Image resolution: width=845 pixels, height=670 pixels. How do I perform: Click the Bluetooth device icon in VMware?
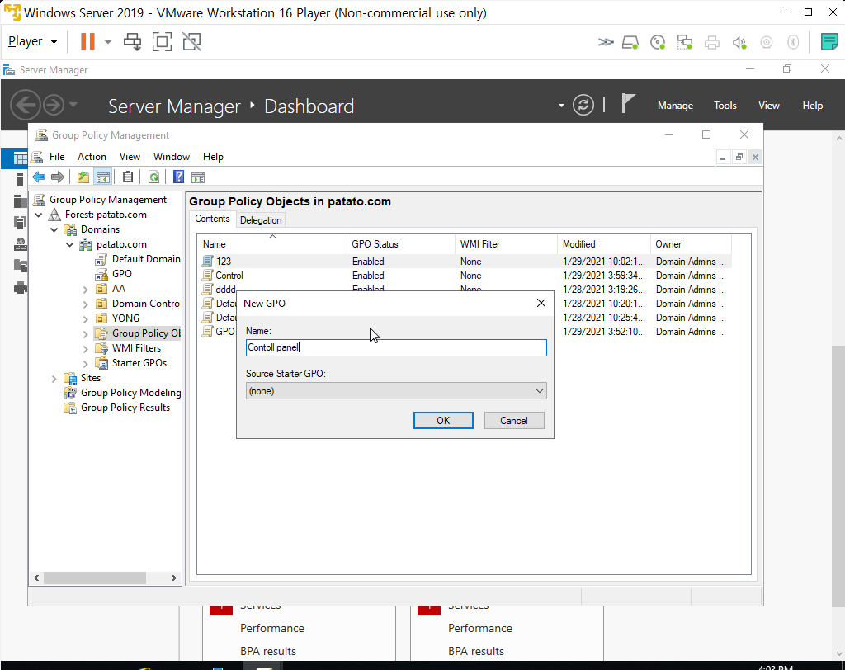(793, 42)
